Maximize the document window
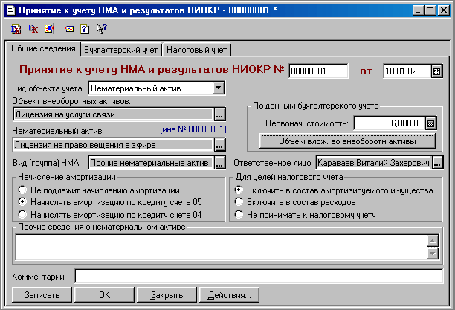 430,10
